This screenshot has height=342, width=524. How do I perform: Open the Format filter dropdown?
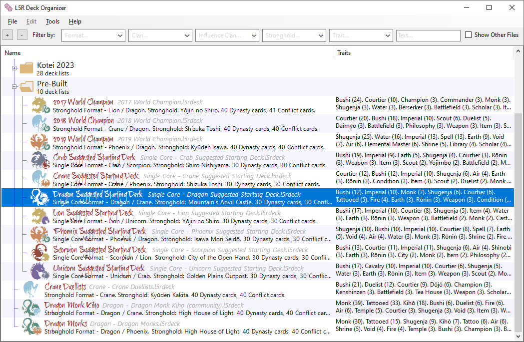(x=93, y=35)
